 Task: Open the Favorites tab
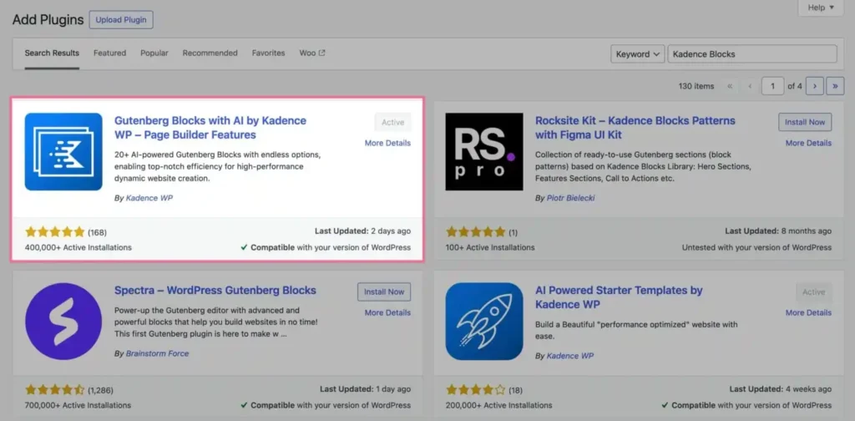coord(269,53)
